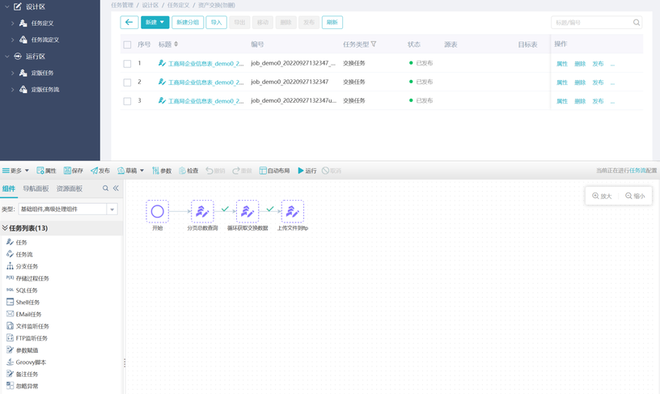Collapse the left panel with double-arrow icon
The width and height of the screenshot is (660, 394).
point(116,189)
